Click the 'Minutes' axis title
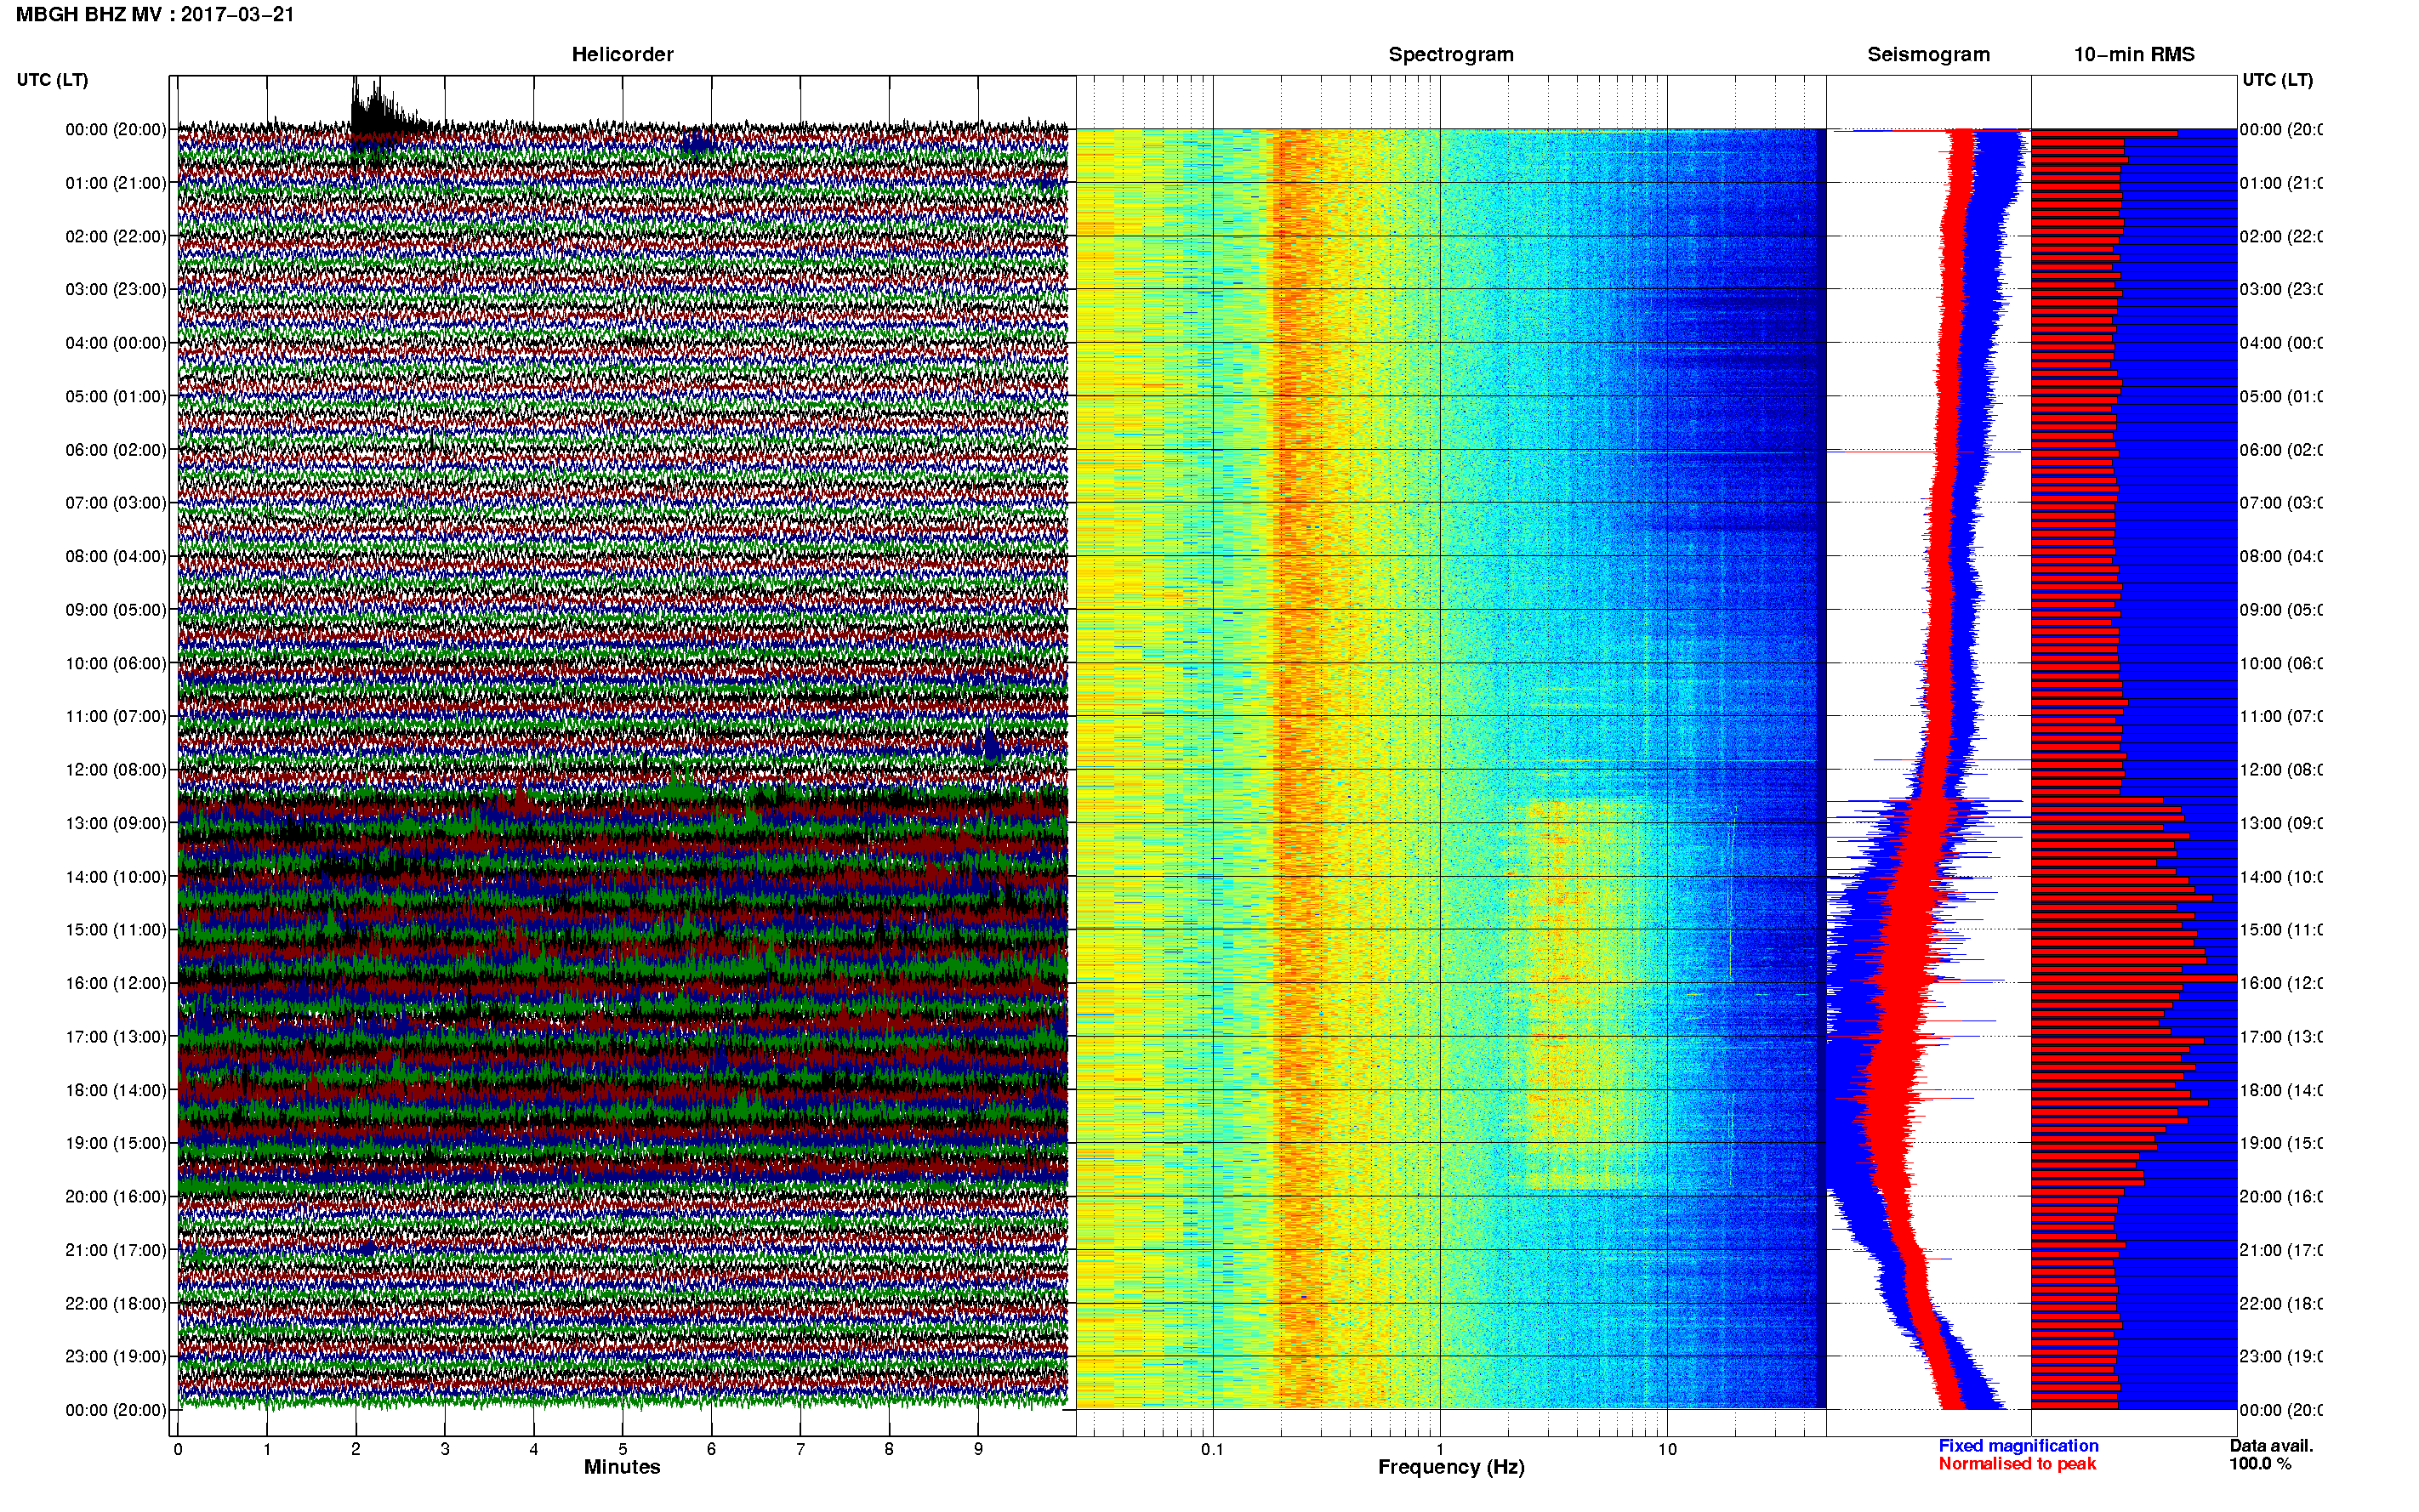 click(622, 1467)
